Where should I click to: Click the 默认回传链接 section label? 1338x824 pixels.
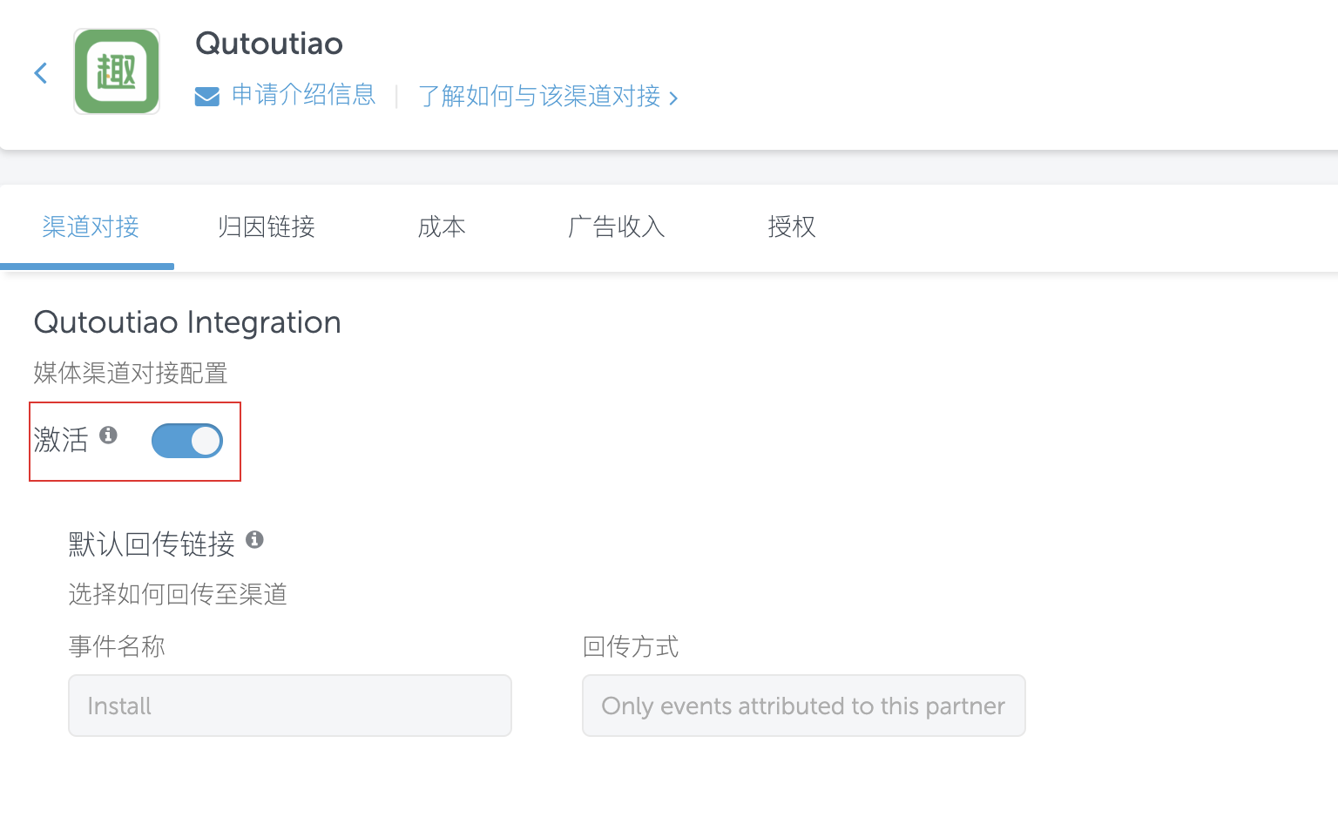point(152,544)
